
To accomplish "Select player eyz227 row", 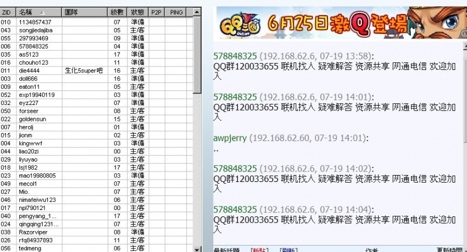I will tap(96, 103).
